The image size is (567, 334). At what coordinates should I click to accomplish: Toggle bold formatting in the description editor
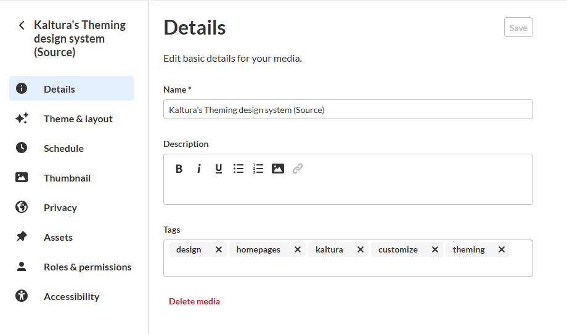179,169
